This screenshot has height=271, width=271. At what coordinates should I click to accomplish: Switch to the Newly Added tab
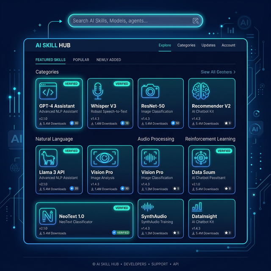point(108,60)
